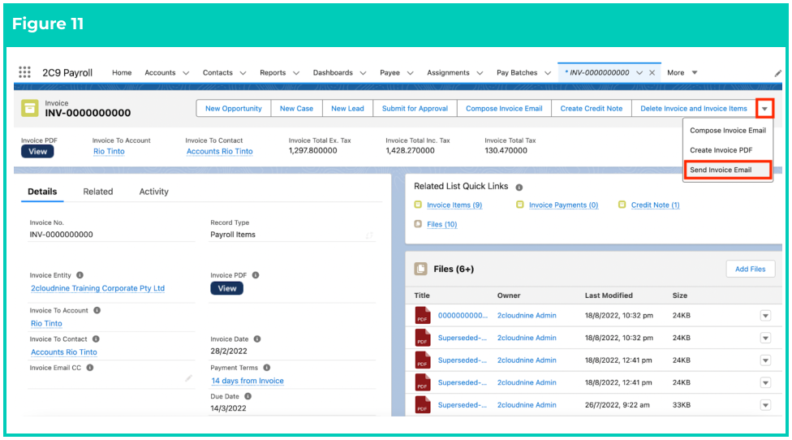Expand the Payee navigation dropdown
Screen dimensions: 792x440
pos(410,73)
